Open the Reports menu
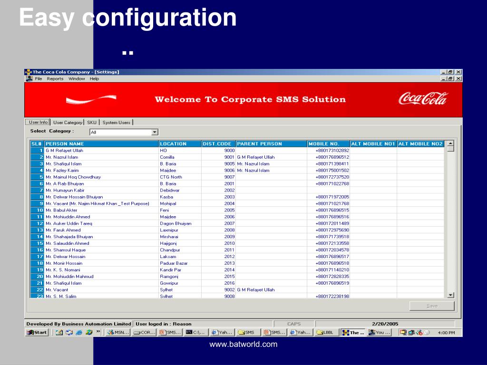 tap(55, 79)
